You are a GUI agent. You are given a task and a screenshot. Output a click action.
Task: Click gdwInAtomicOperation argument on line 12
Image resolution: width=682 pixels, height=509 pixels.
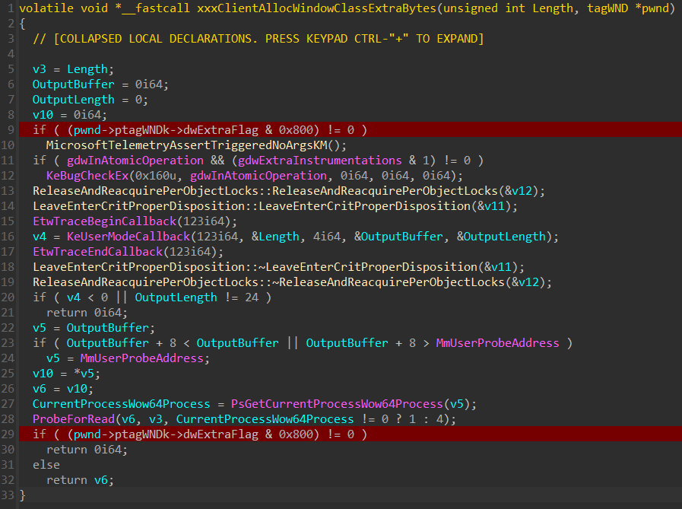point(259,176)
